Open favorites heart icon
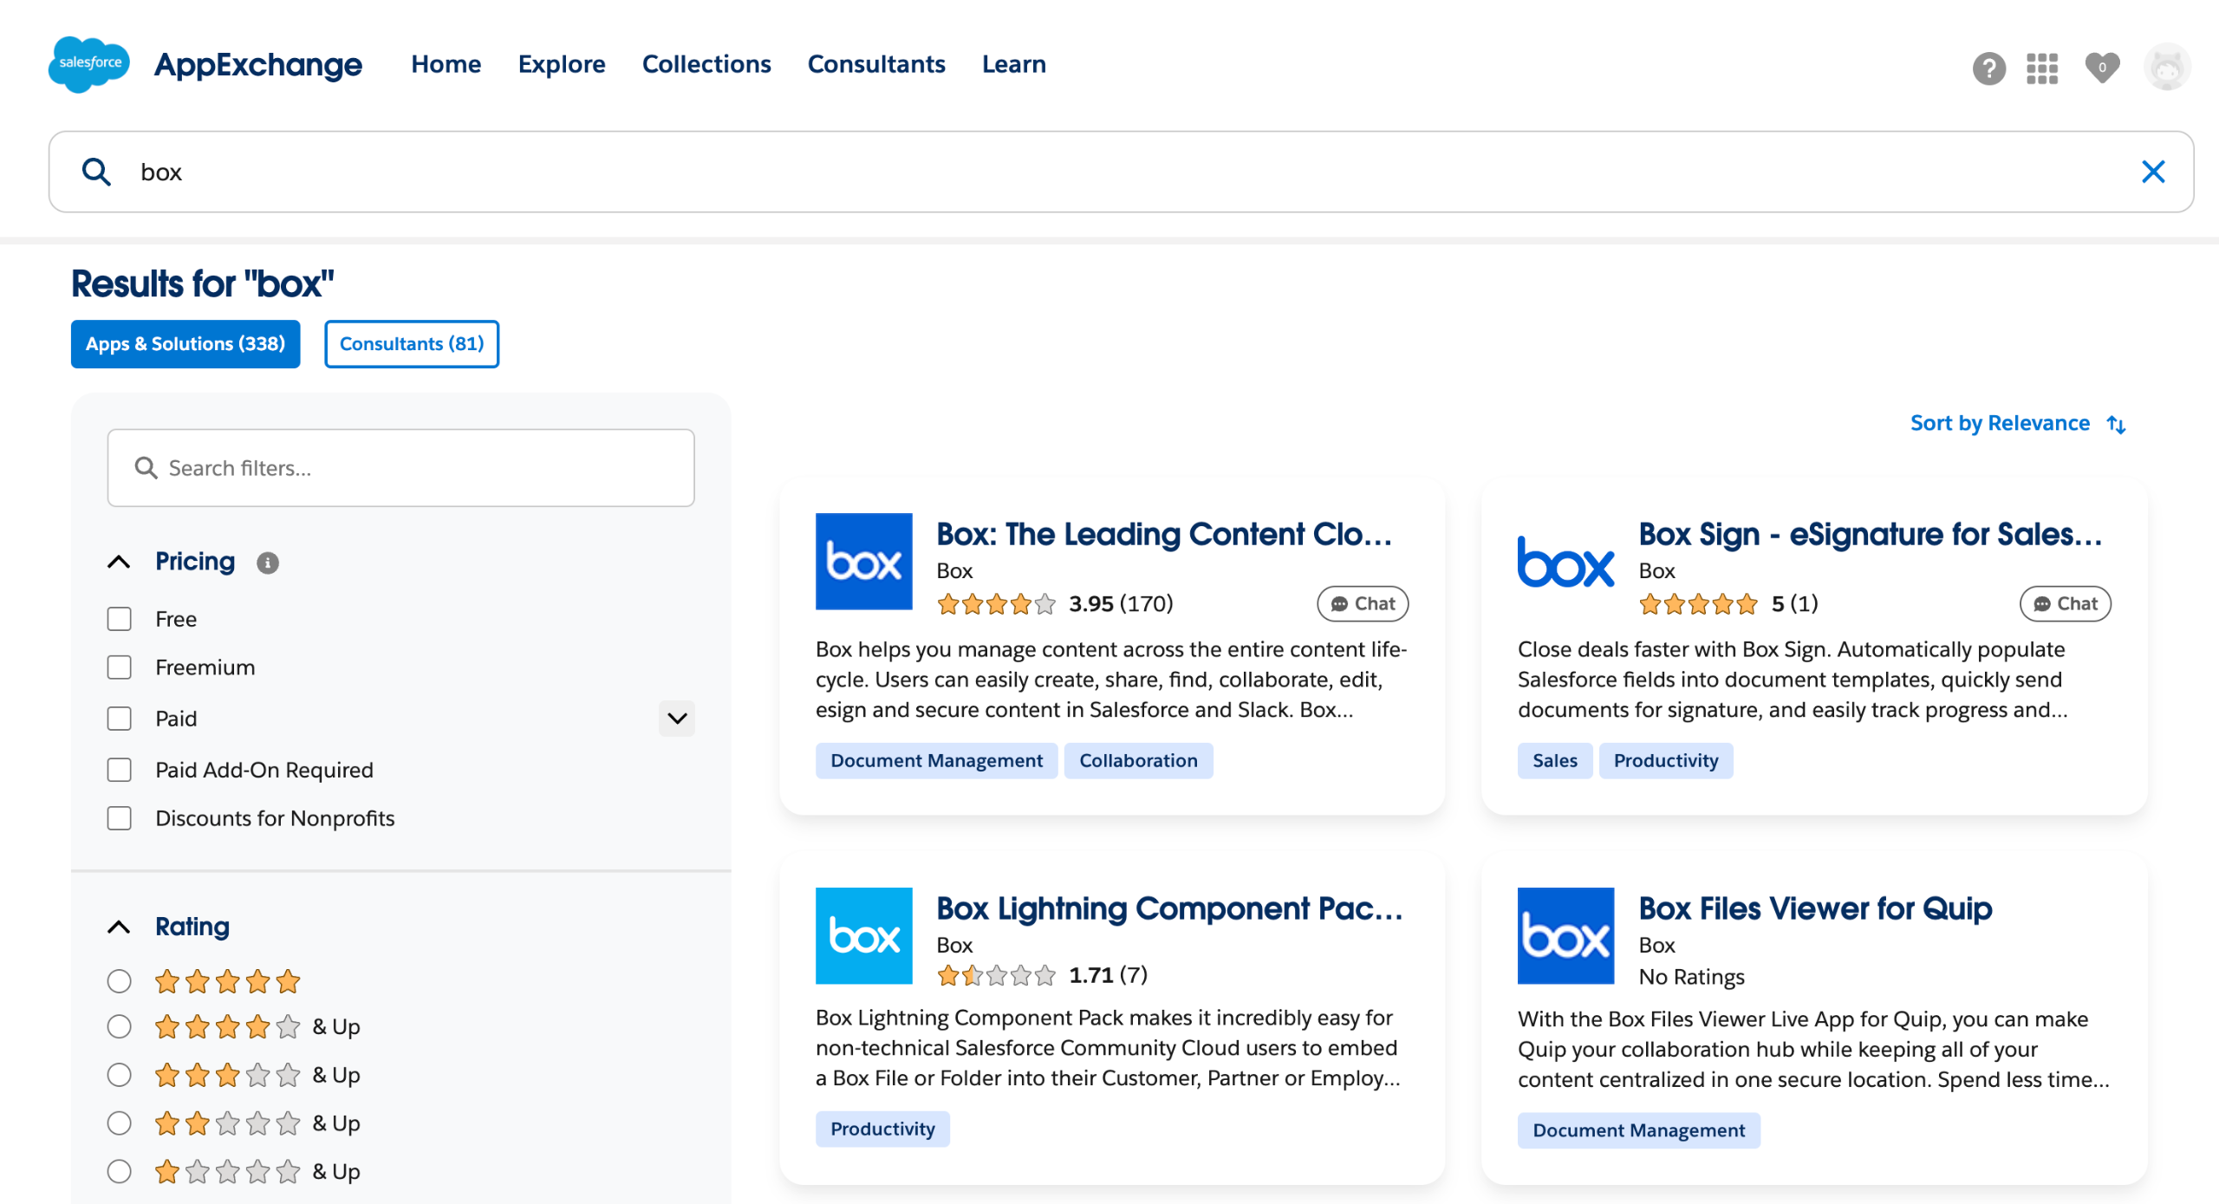The height and width of the screenshot is (1204, 2219). (x=2102, y=68)
